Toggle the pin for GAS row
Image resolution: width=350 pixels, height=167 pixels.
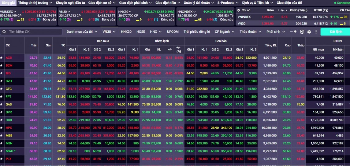tap(2, 104)
